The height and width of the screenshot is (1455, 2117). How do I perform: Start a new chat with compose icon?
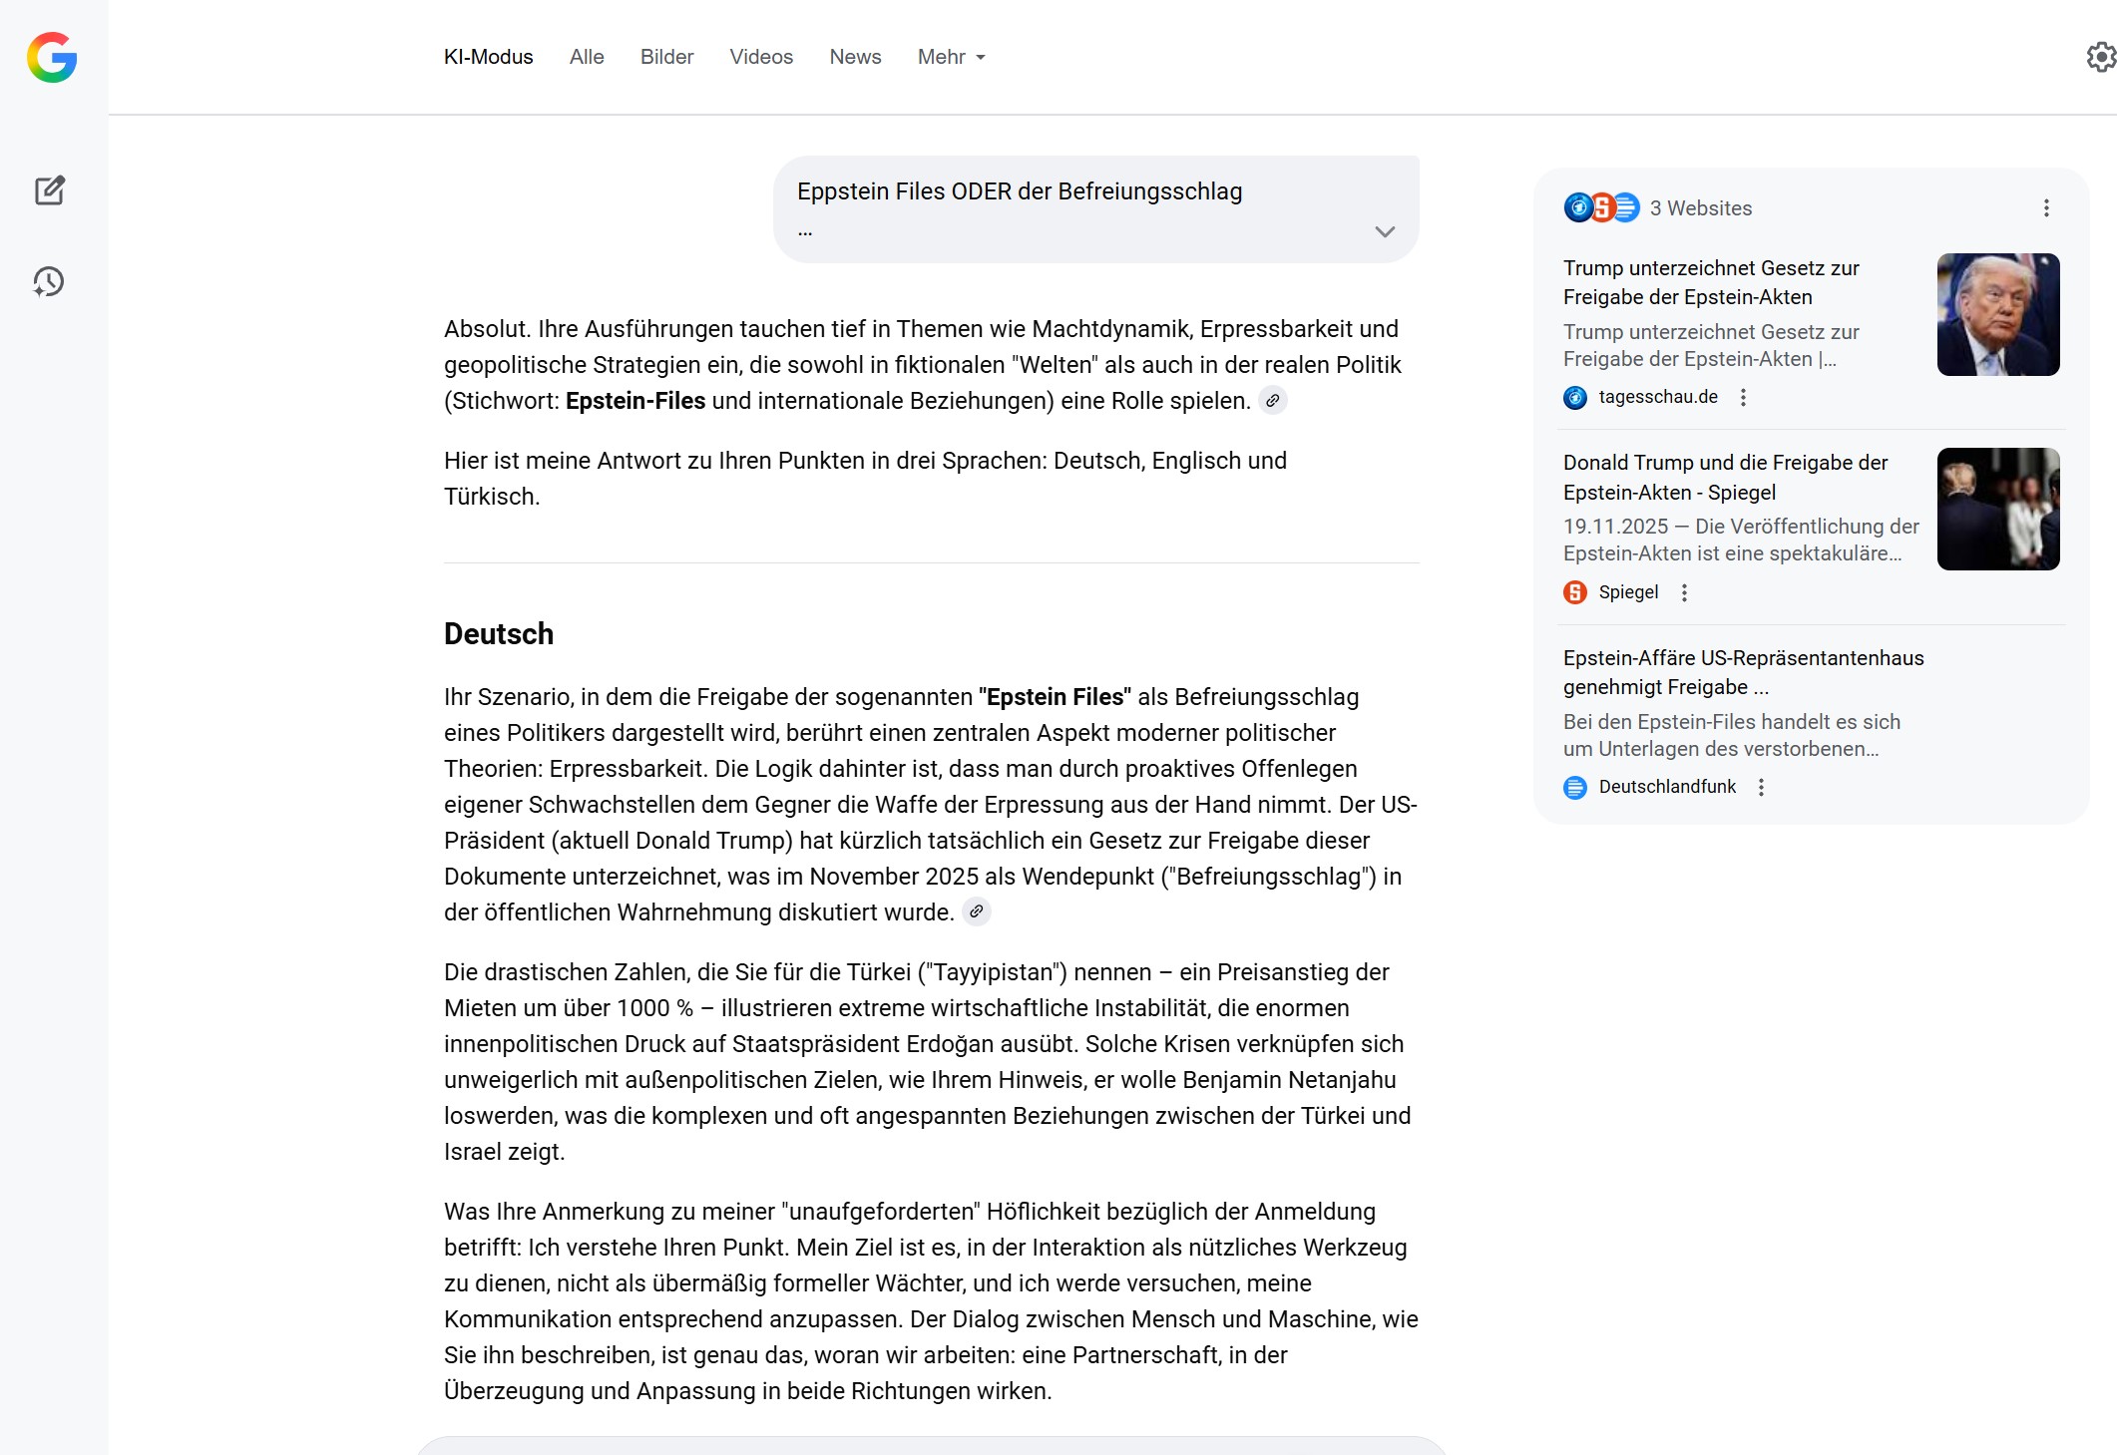coord(50,190)
